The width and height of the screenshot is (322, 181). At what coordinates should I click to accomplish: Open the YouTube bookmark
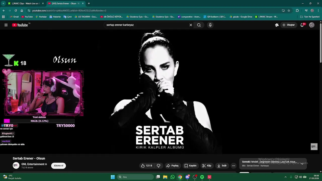coord(27,17)
